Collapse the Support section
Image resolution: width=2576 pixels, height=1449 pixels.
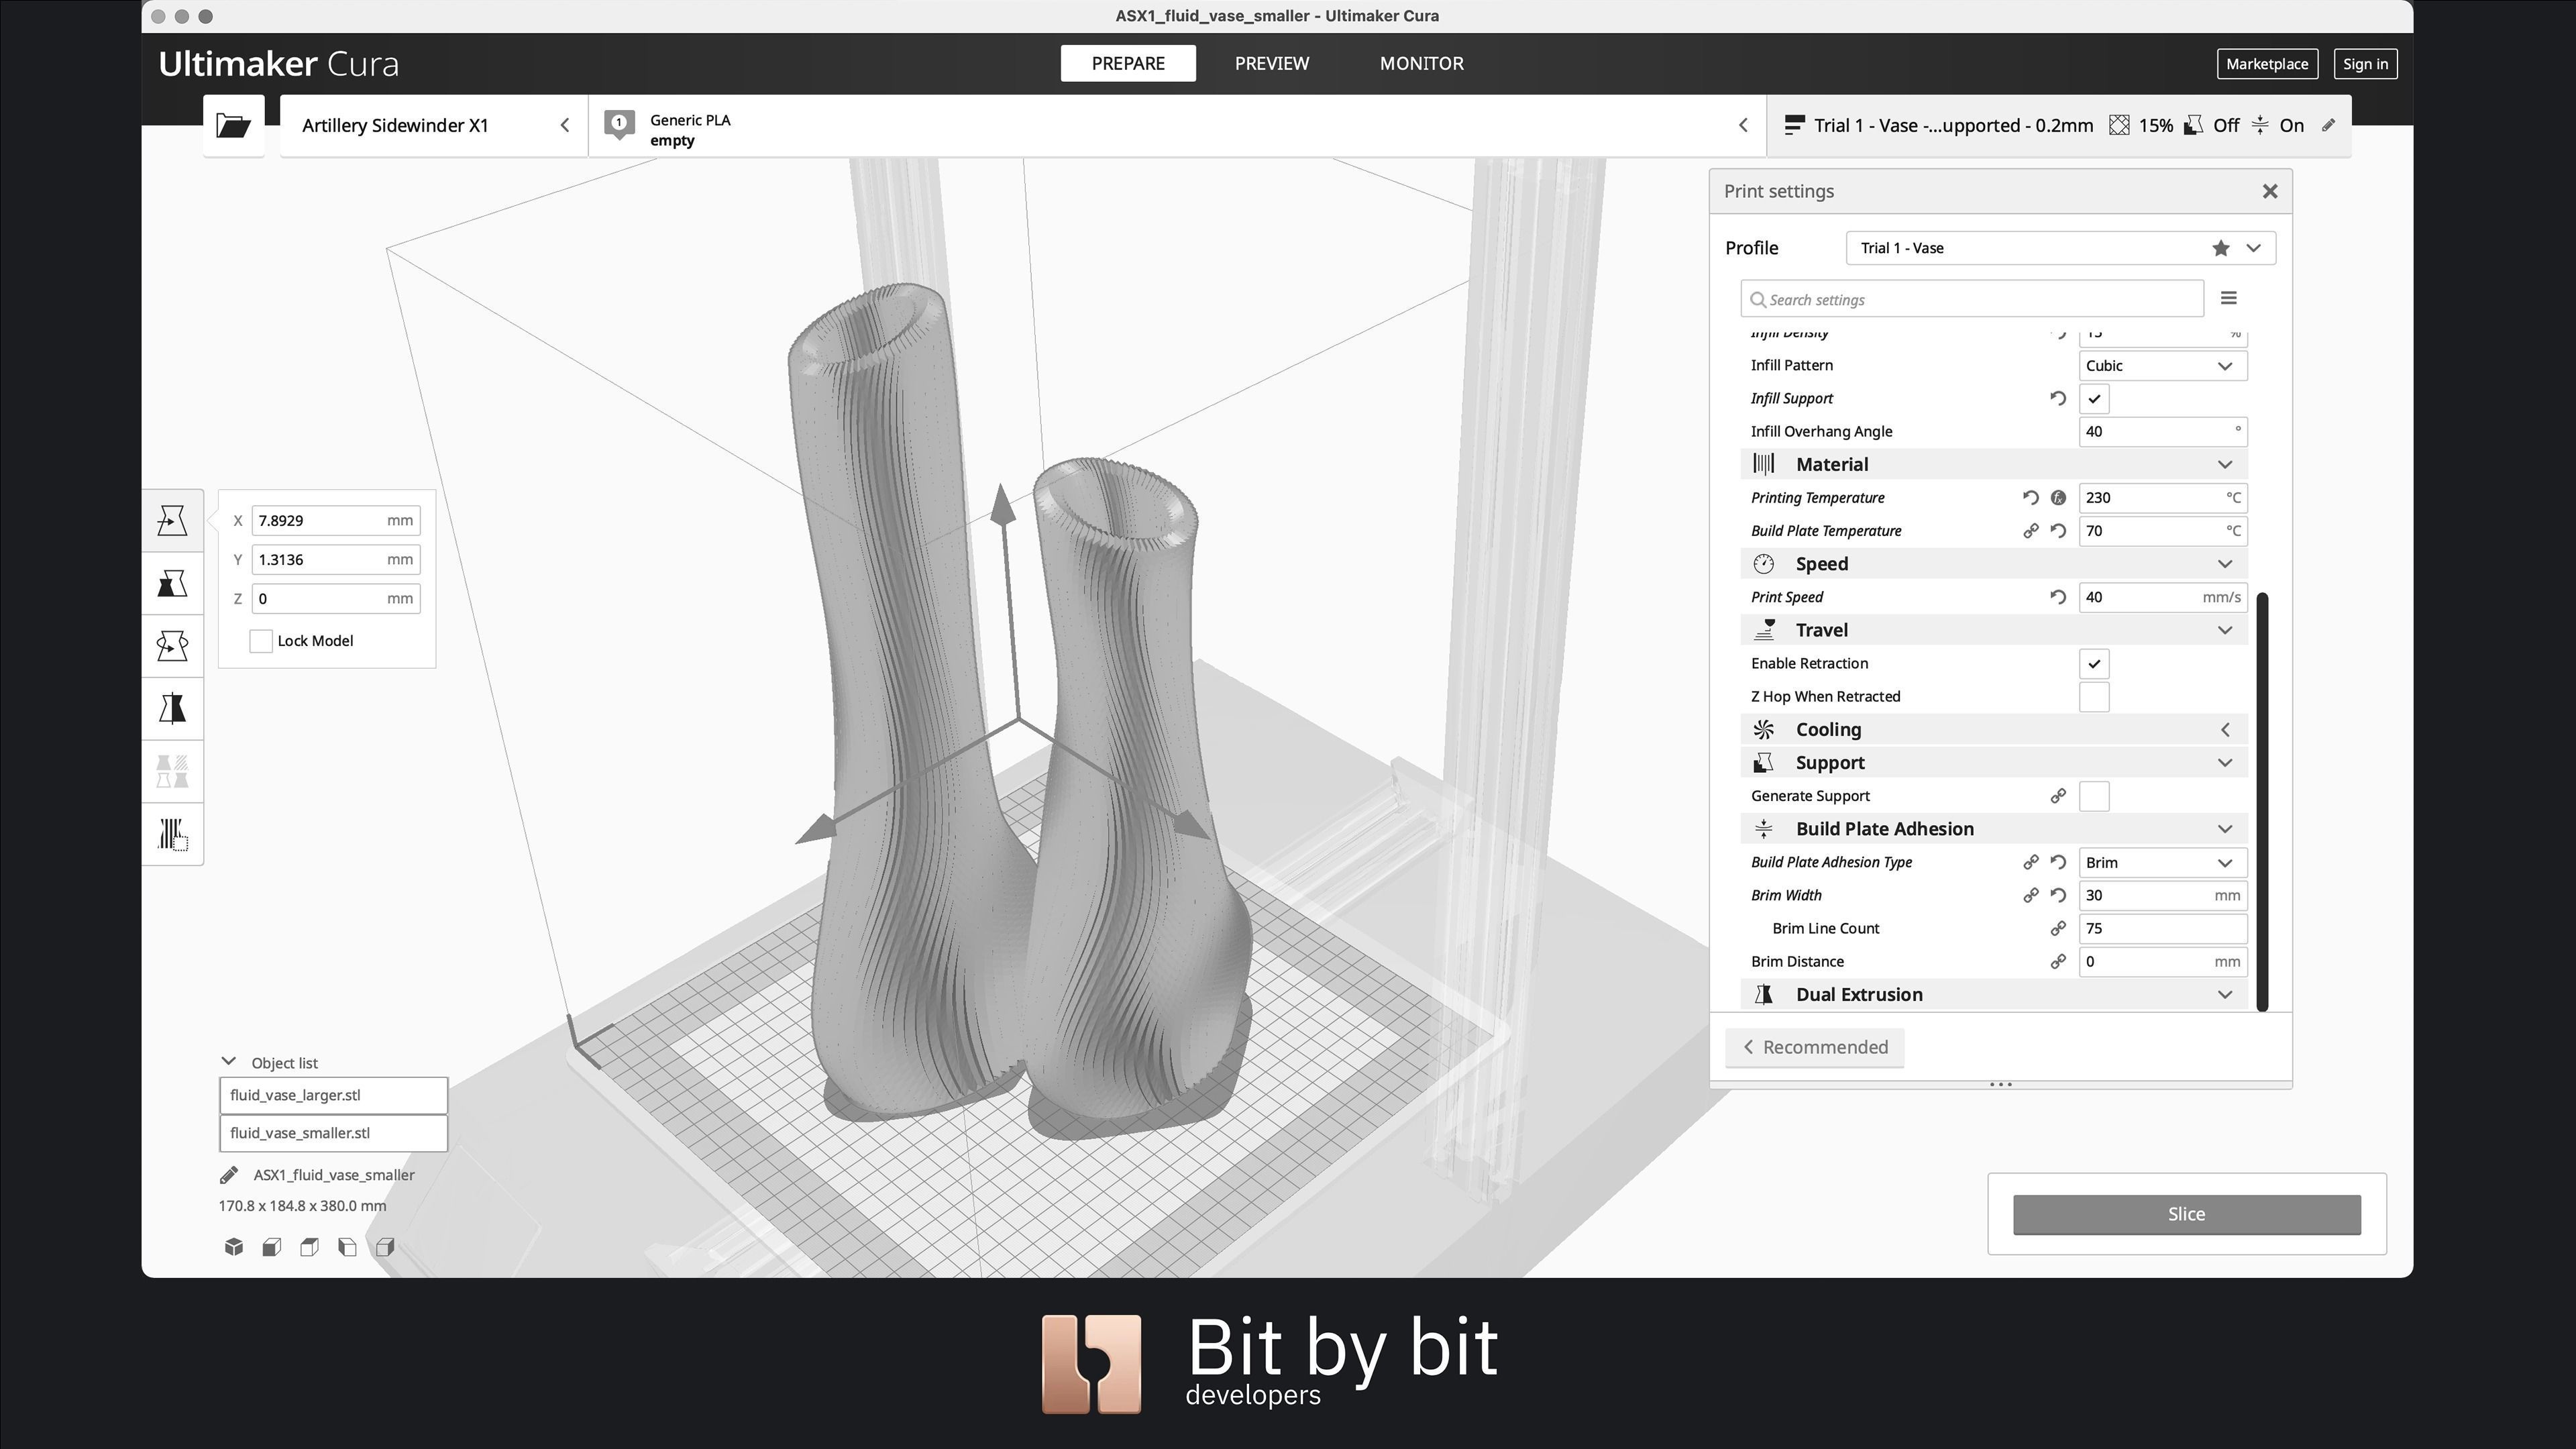coord(1994,762)
